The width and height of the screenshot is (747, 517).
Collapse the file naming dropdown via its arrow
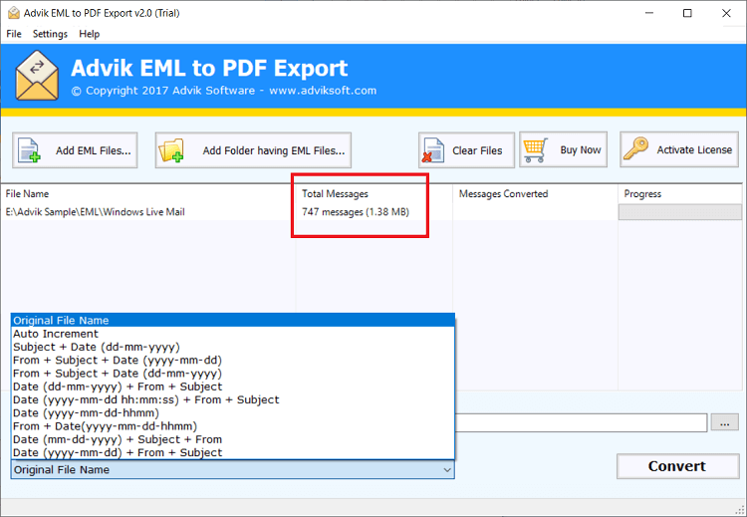click(x=447, y=470)
